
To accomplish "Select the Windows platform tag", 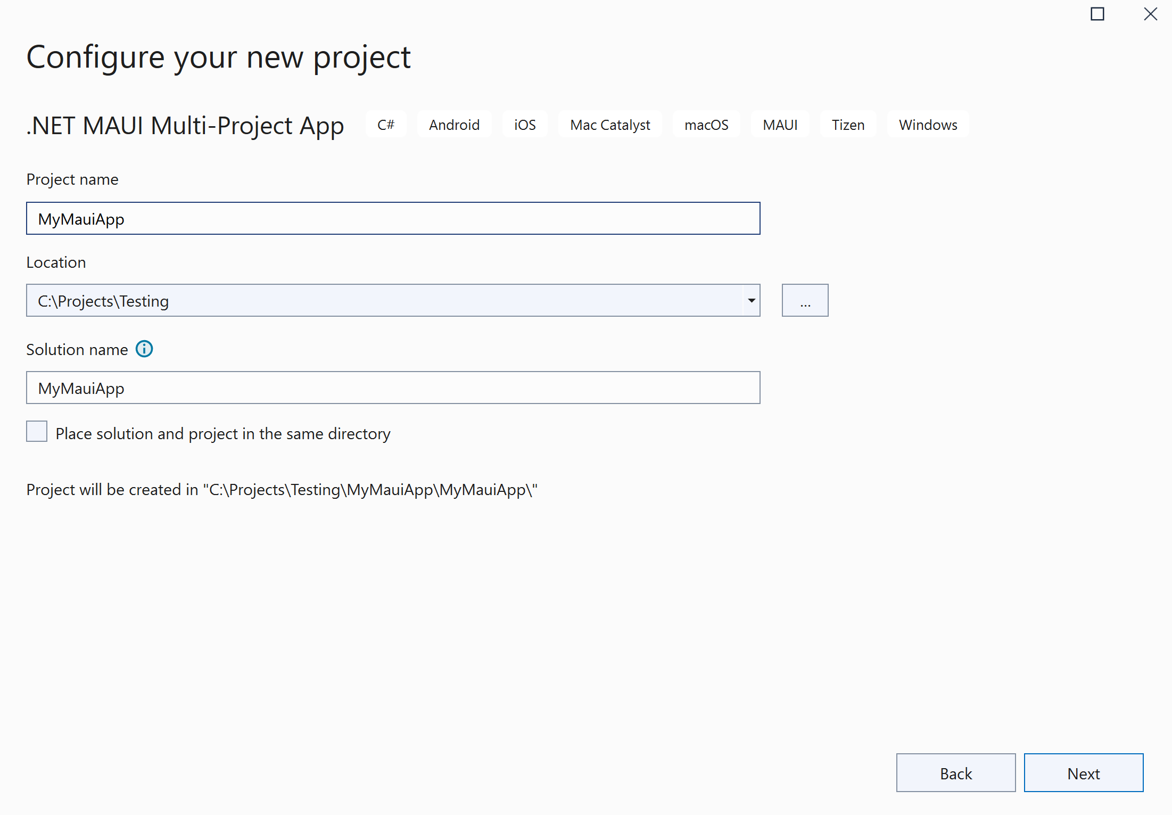I will coord(928,125).
